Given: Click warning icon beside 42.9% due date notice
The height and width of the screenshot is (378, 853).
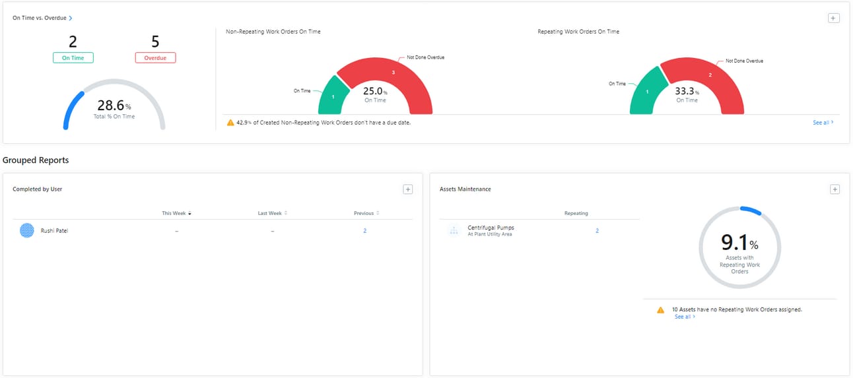Looking at the screenshot, I should pyautogui.click(x=230, y=123).
